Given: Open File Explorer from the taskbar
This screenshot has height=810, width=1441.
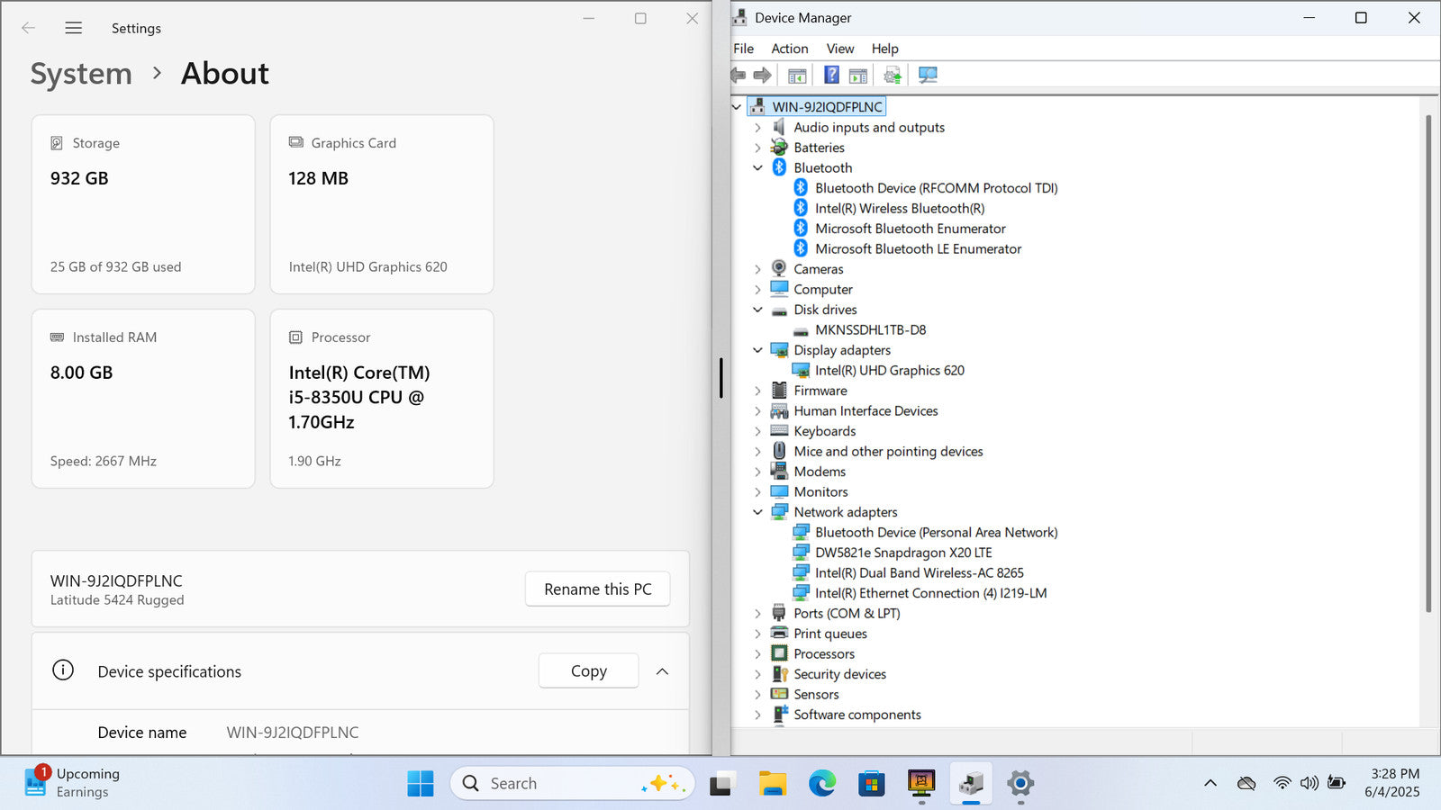Looking at the screenshot, I should coord(772,784).
